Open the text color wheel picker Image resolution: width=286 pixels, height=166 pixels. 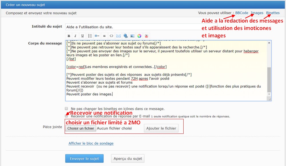click(x=139, y=36)
